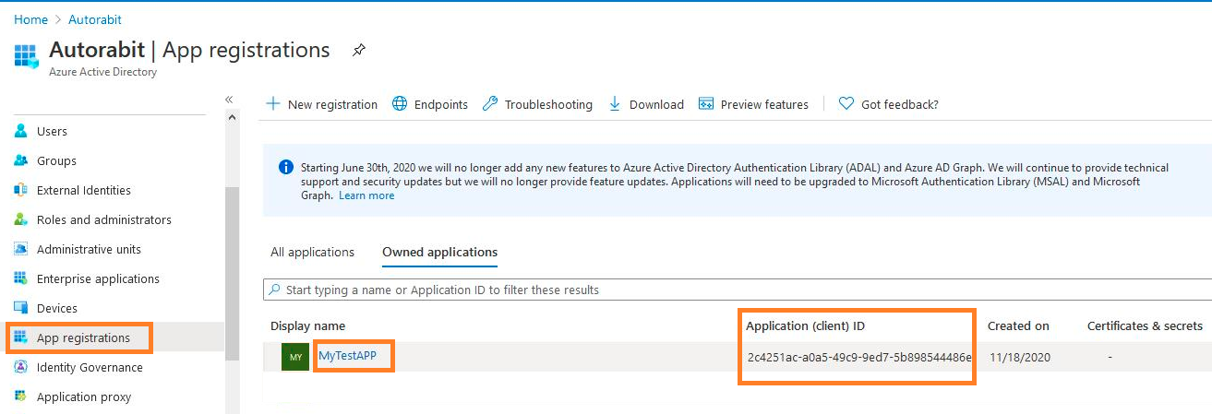Open Groups in the sidebar
Screen dimensions: 1212x414
point(56,160)
